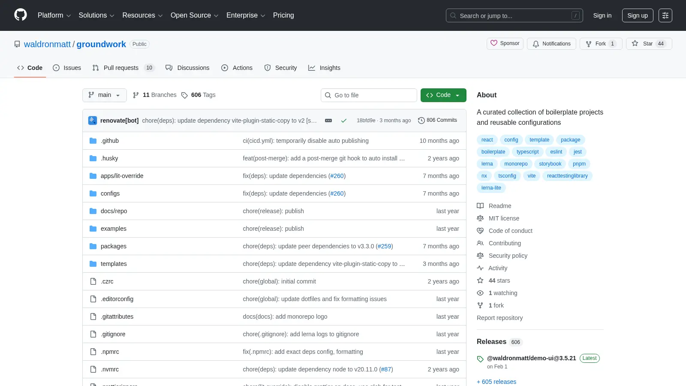The height and width of the screenshot is (386, 686).
Task: Click the .husky folder icon
Action: click(93, 158)
